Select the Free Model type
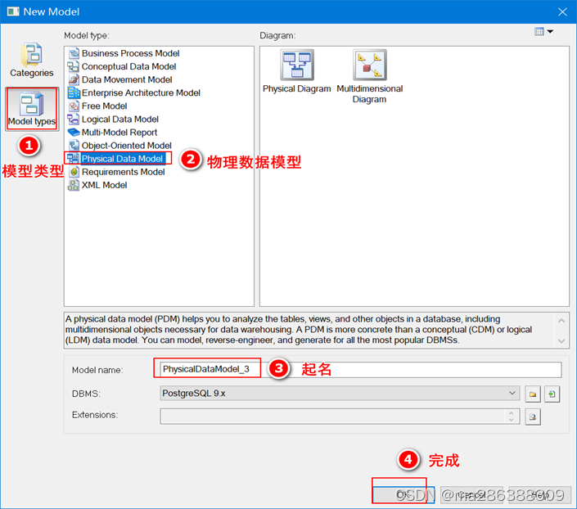This screenshot has width=577, height=509. click(x=104, y=106)
